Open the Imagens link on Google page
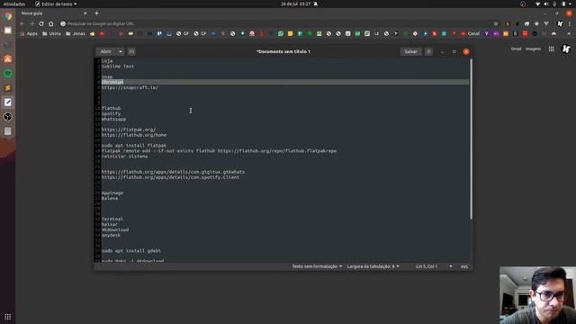The image size is (576, 324). coord(533,49)
